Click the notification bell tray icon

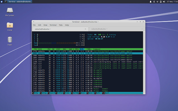pos(150,2)
